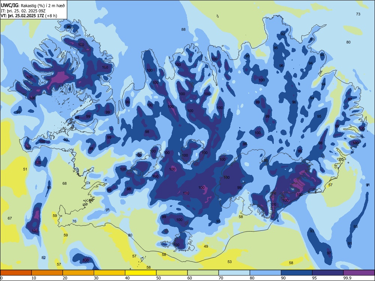This screenshot has height=281, width=375.
Task: Select the pale blue 70–80 legend swatch
Action: click(x=234, y=273)
